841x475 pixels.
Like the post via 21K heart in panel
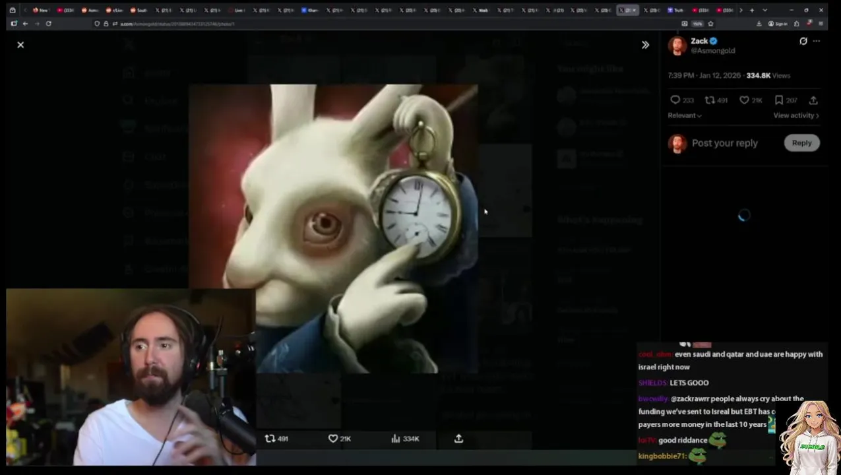tap(750, 100)
